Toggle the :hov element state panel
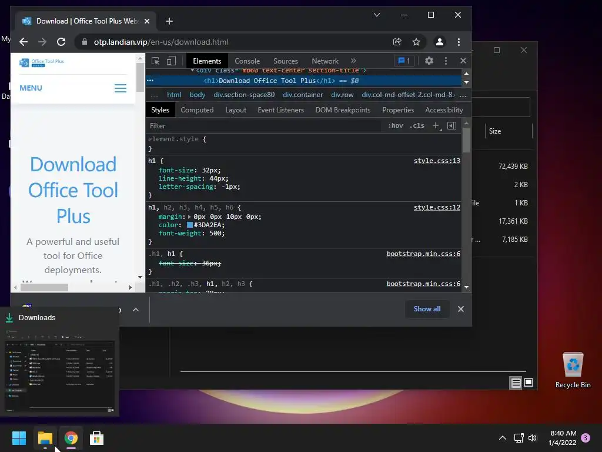 (x=396, y=126)
